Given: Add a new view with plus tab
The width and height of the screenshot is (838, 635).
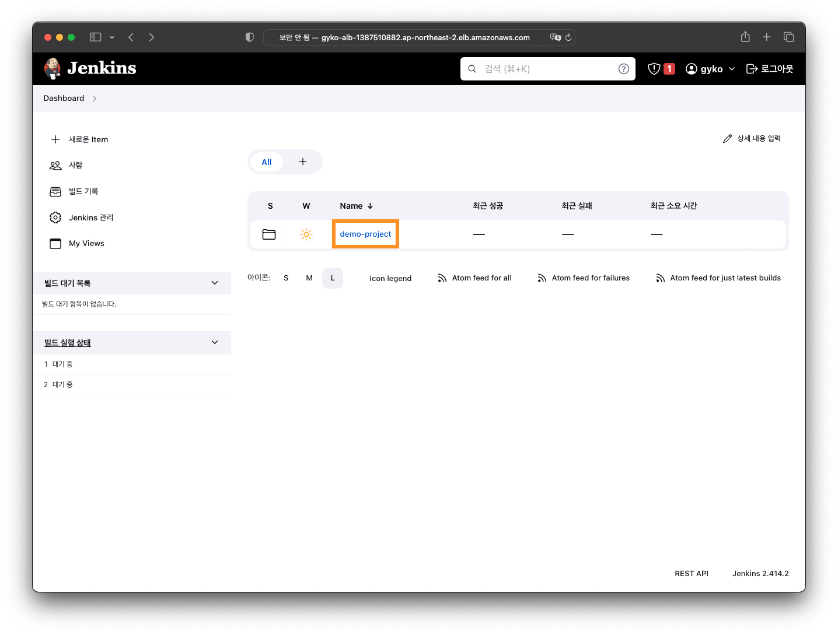Looking at the screenshot, I should click(303, 162).
